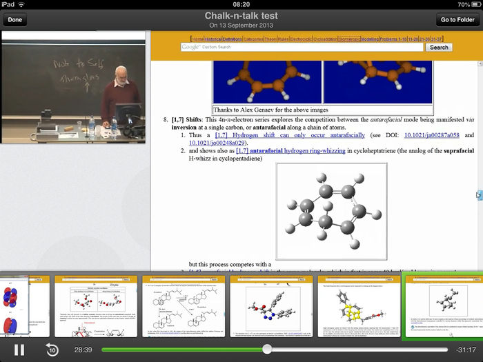Pause the lecture playback
This screenshot has width=483, height=362.
(19, 350)
